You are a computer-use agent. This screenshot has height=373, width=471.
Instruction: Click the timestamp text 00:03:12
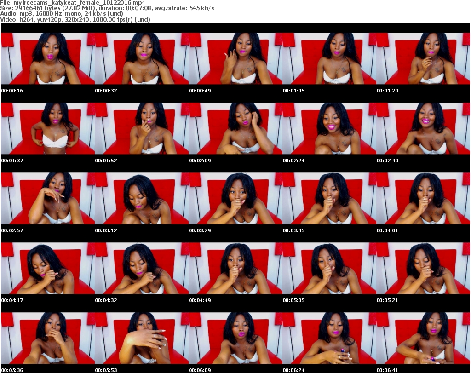click(106, 230)
